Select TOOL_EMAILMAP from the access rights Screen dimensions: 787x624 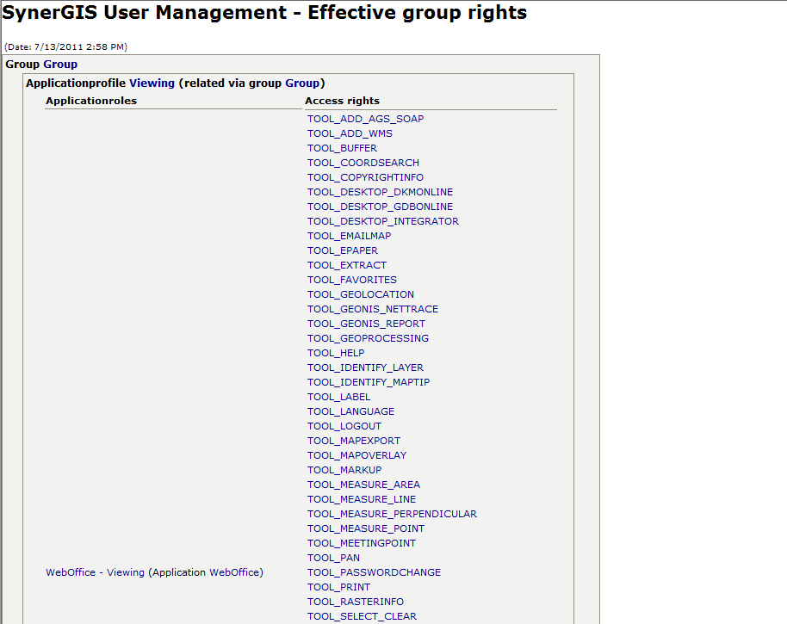349,235
